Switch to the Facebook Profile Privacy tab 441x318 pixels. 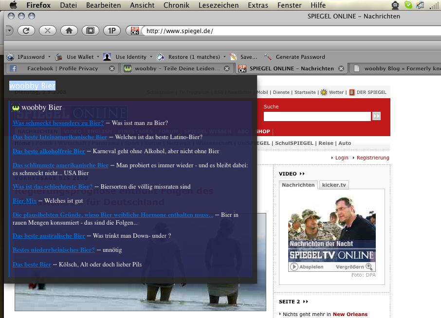pyautogui.click(x=62, y=69)
